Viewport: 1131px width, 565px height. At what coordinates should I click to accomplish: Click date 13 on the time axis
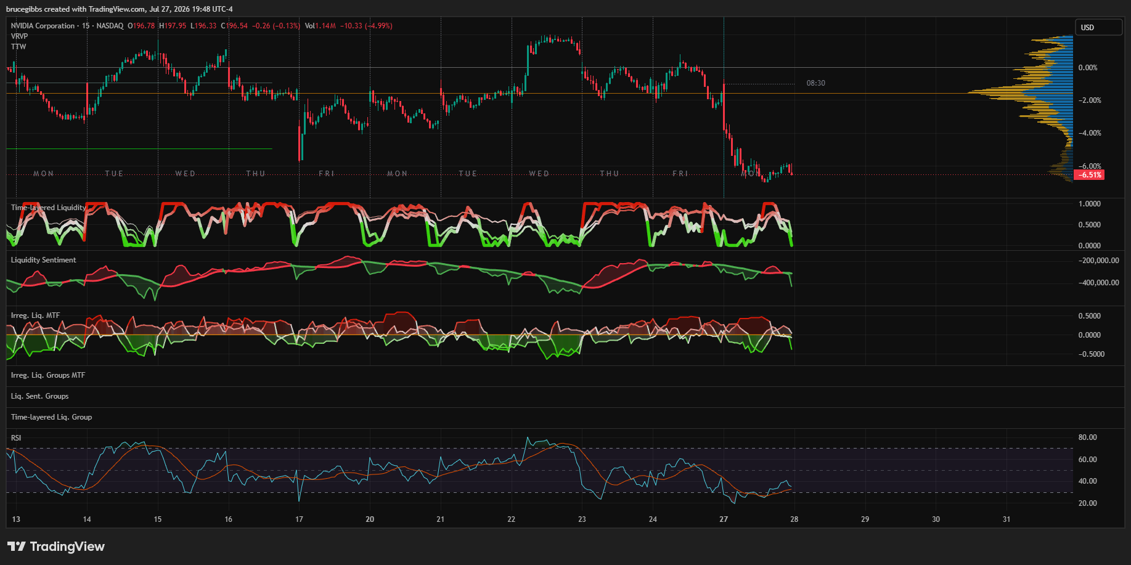pyautogui.click(x=16, y=519)
